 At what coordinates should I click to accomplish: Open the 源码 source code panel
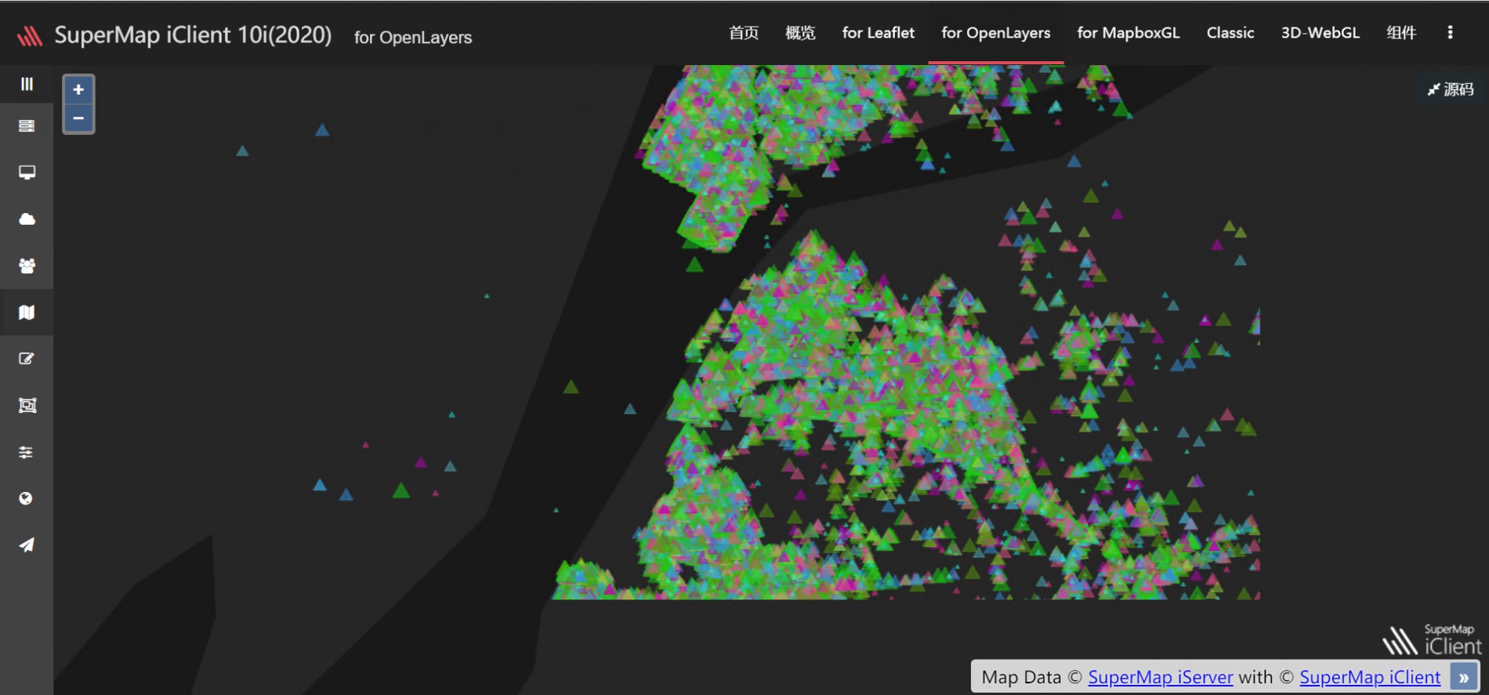(x=1451, y=89)
